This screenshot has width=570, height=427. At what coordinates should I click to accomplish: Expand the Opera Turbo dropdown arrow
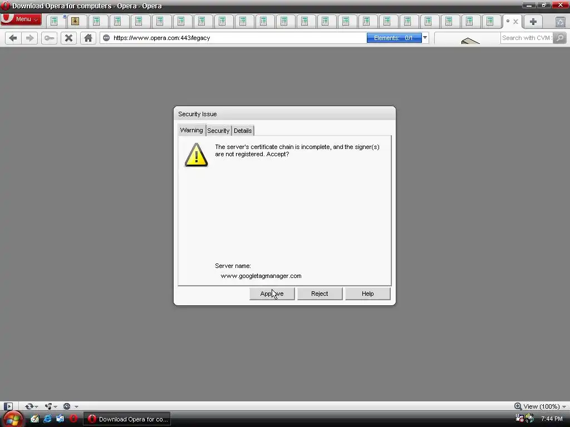pyautogui.click(x=76, y=406)
